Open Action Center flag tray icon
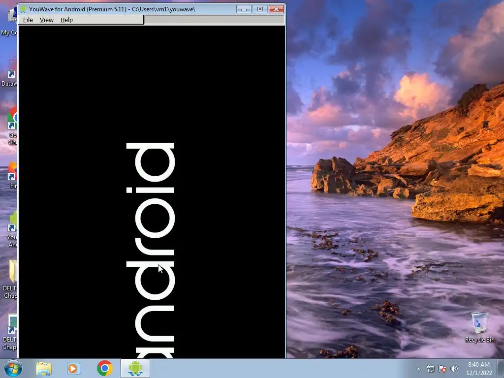Viewport: 504px width, 378px height. (442, 369)
